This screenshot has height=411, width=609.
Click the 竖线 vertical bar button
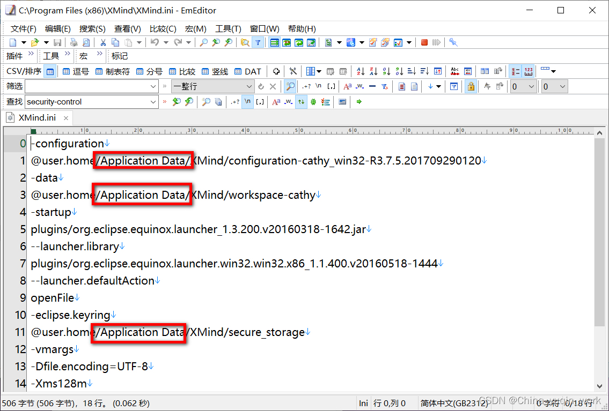click(215, 71)
